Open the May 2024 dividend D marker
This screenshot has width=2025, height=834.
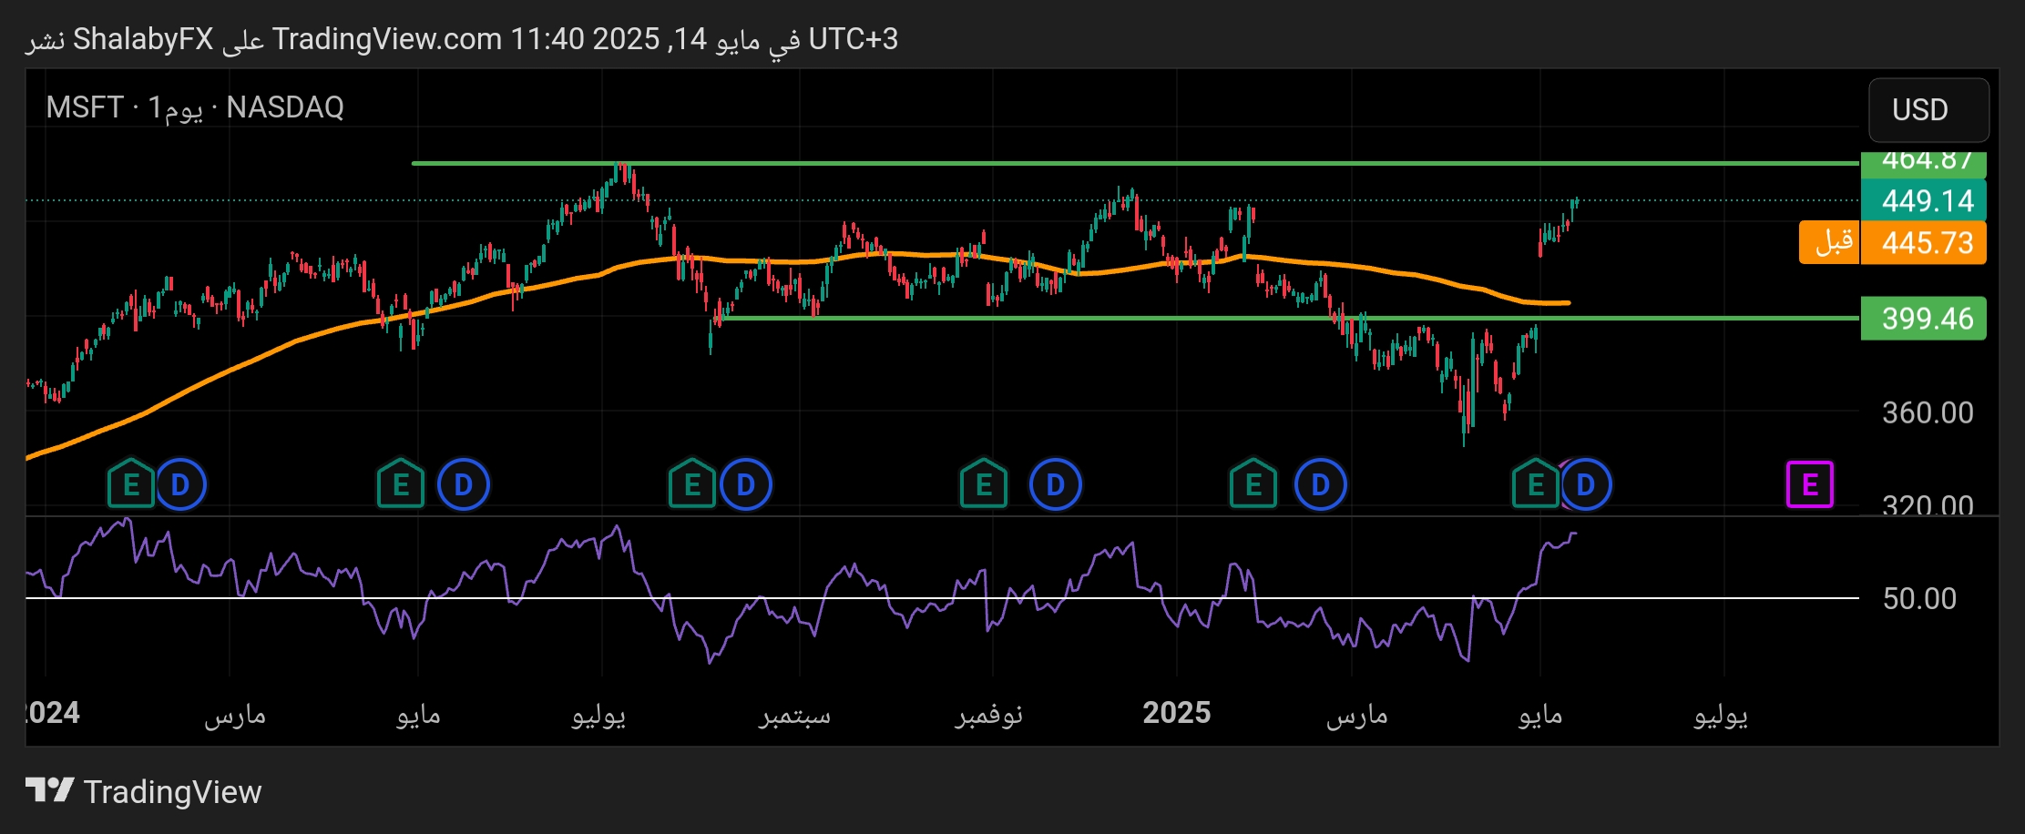tap(464, 484)
